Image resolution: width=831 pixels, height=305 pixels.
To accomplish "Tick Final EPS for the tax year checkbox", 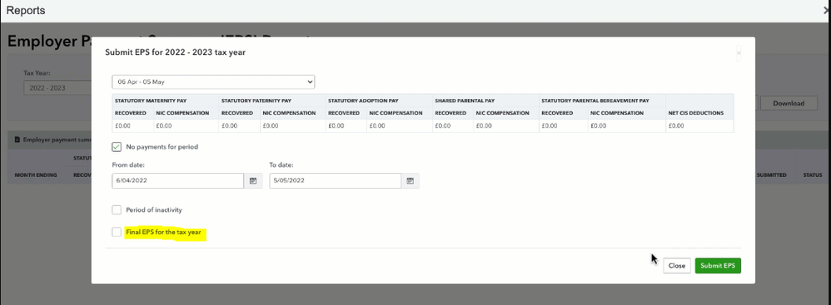I will [117, 232].
